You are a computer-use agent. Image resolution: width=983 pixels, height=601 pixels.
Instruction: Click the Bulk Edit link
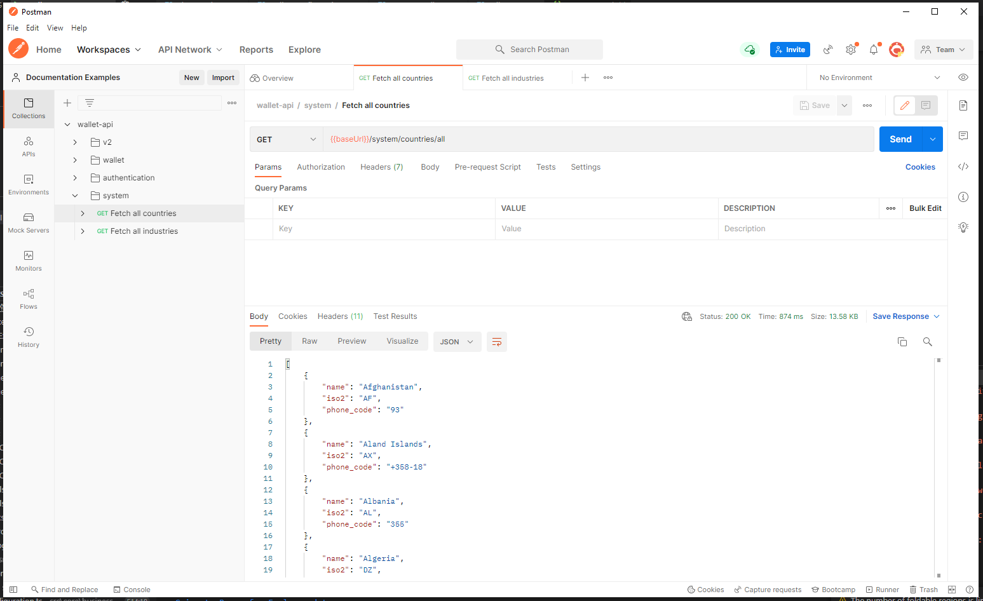(x=925, y=208)
